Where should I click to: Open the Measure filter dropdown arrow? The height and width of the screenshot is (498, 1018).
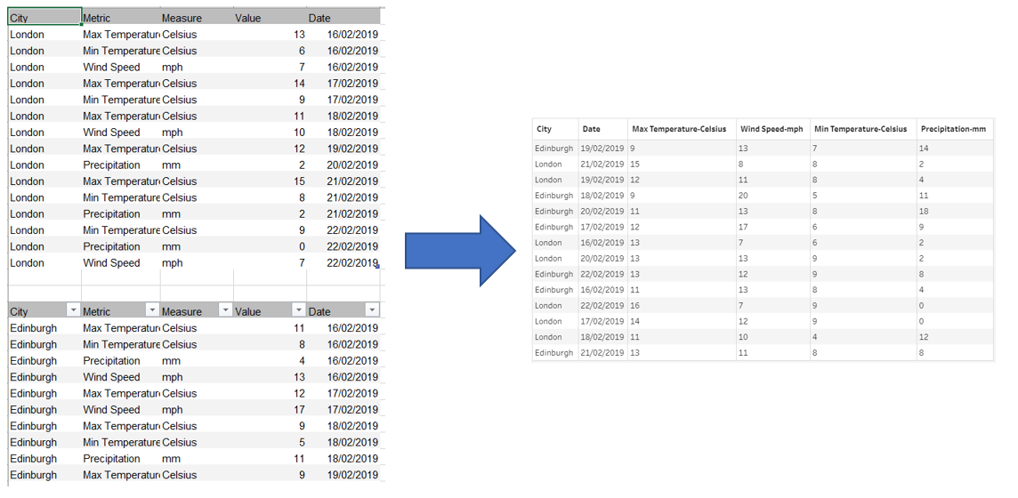(x=225, y=310)
